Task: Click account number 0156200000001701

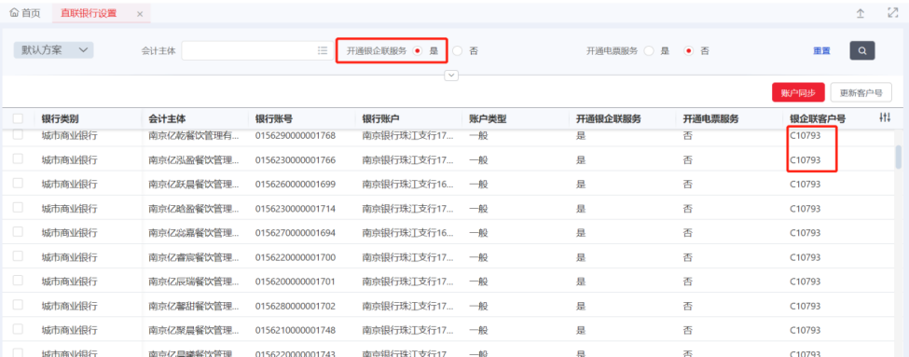Action: (x=296, y=281)
